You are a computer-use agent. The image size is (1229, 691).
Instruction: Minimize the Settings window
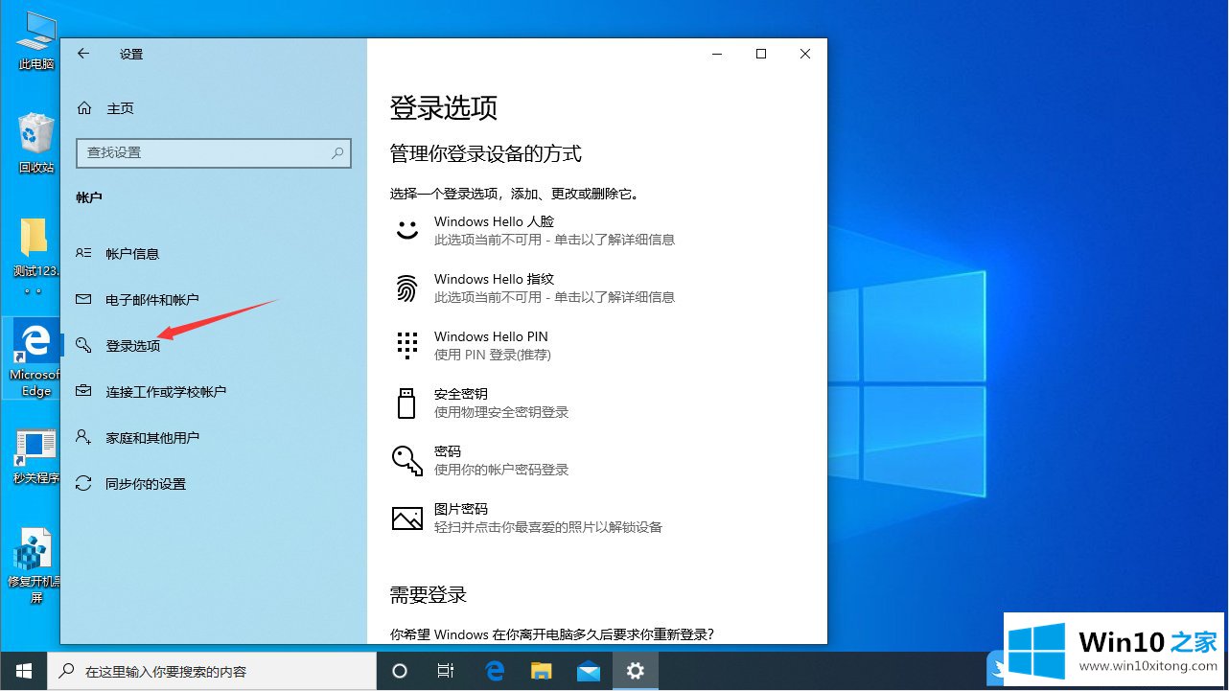[x=717, y=54]
